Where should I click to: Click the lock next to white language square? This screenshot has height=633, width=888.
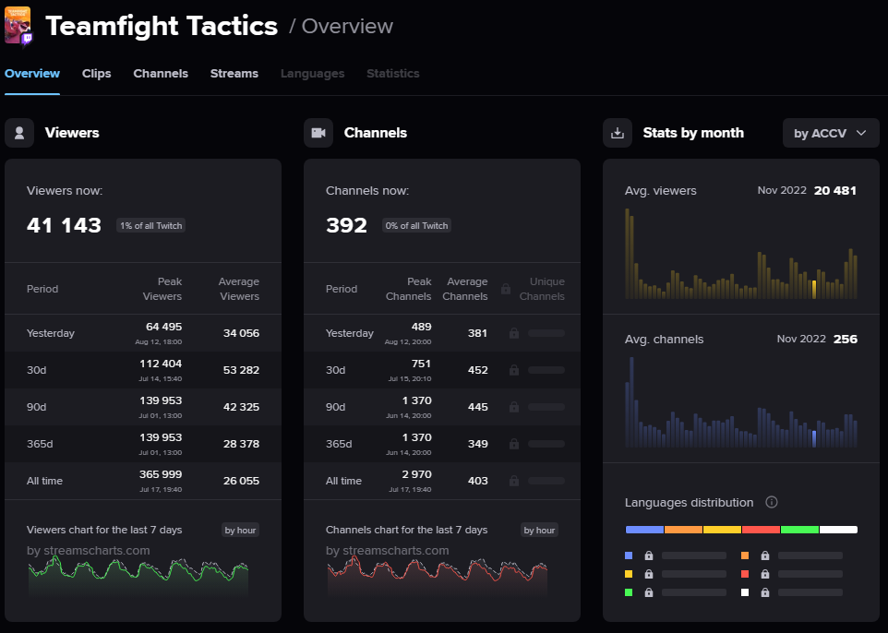[x=765, y=592]
